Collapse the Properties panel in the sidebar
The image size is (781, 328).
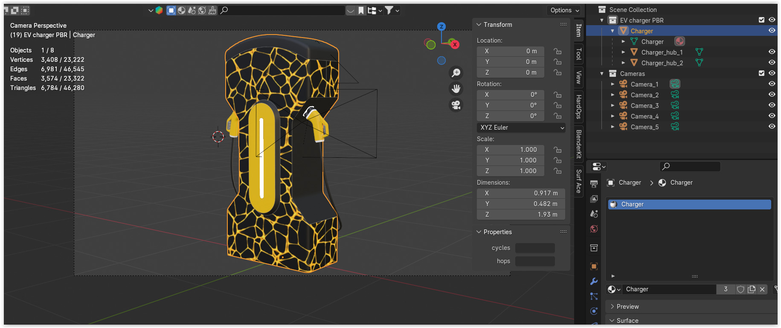[x=479, y=232]
